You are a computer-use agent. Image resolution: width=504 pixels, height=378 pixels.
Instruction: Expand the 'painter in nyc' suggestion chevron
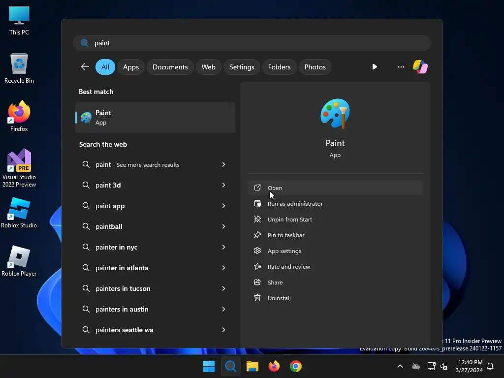(x=224, y=247)
